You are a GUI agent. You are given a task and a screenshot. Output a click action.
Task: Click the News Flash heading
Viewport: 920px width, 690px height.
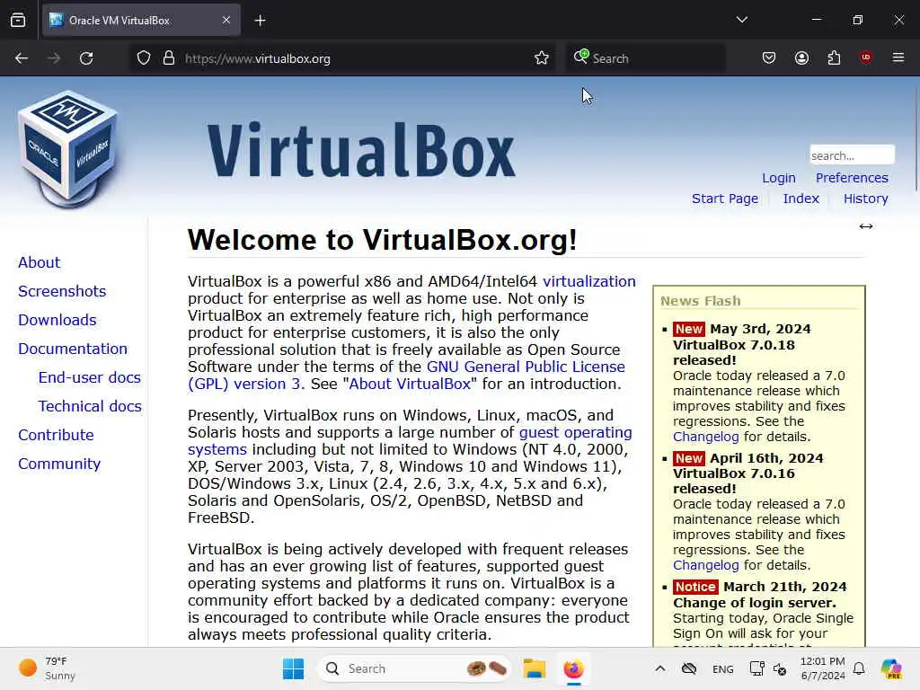(701, 301)
